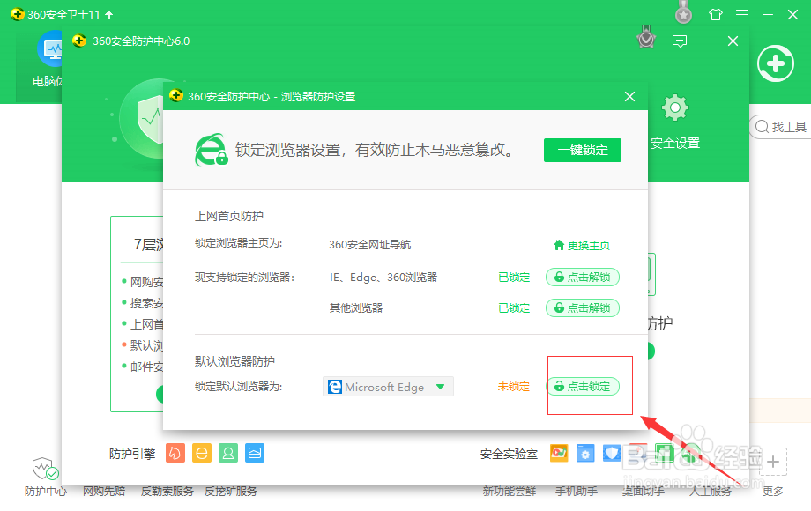This screenshot has height=511, width=811.
Task: Open 反勒索服务 in the bottom bar
Action: click(x=167, y=492)
